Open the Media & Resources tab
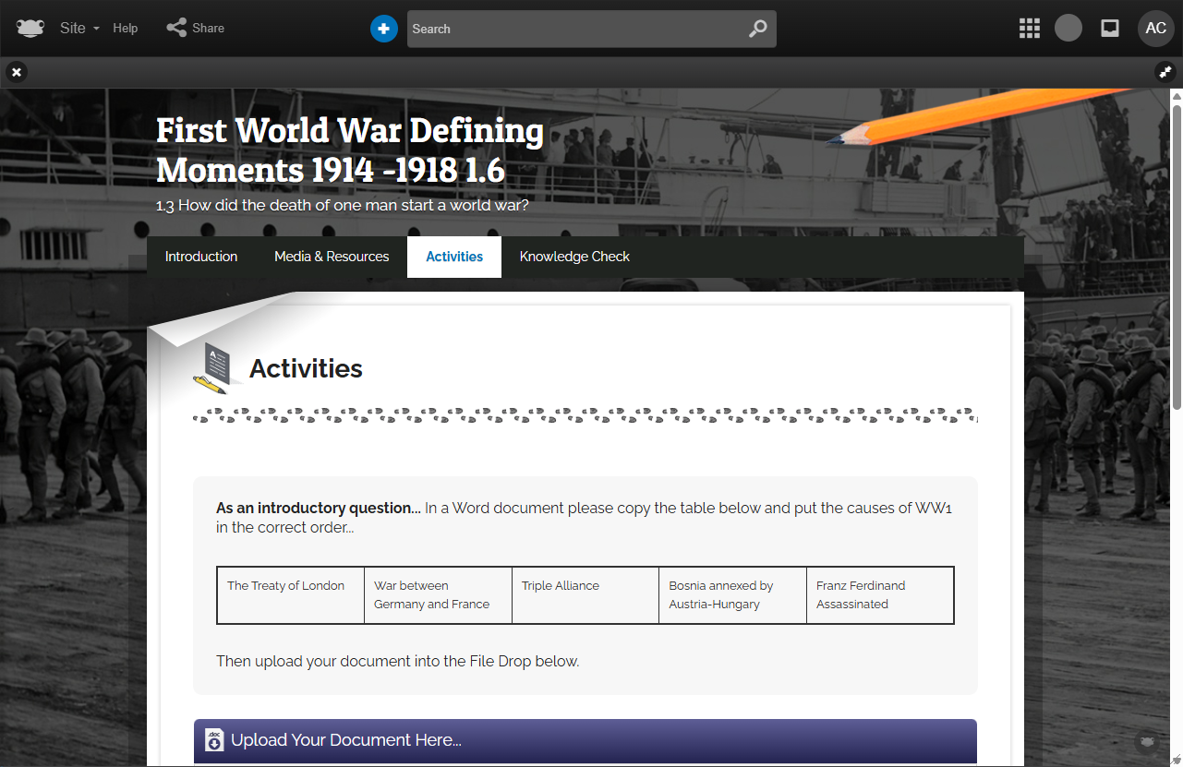Image resolution: width=1183 pixels, height=767 pixels. pyautogui.click(x=332, y=257)
